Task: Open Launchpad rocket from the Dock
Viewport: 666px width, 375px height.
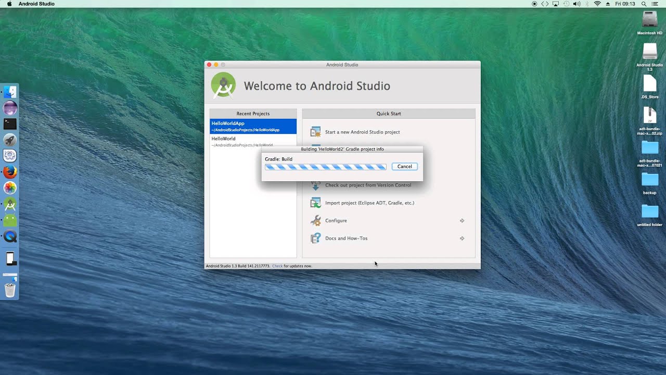Action: click(x=10, y=140)
